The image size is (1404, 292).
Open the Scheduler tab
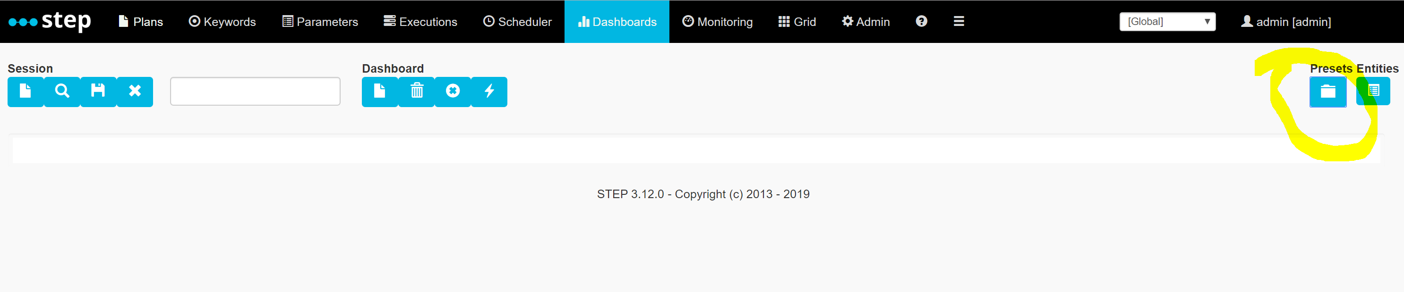pos(518,22)
